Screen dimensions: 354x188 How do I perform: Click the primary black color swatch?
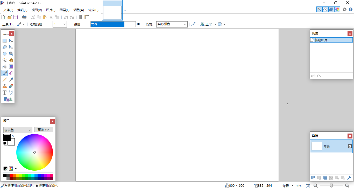tap(7, 138)
